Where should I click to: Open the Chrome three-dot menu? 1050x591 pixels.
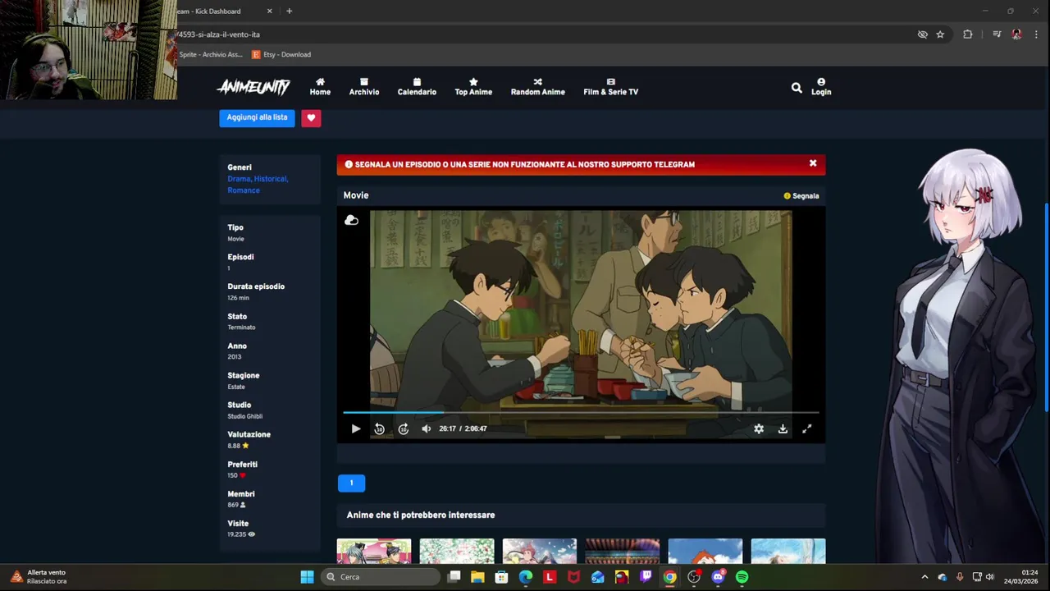[1036, 34]
